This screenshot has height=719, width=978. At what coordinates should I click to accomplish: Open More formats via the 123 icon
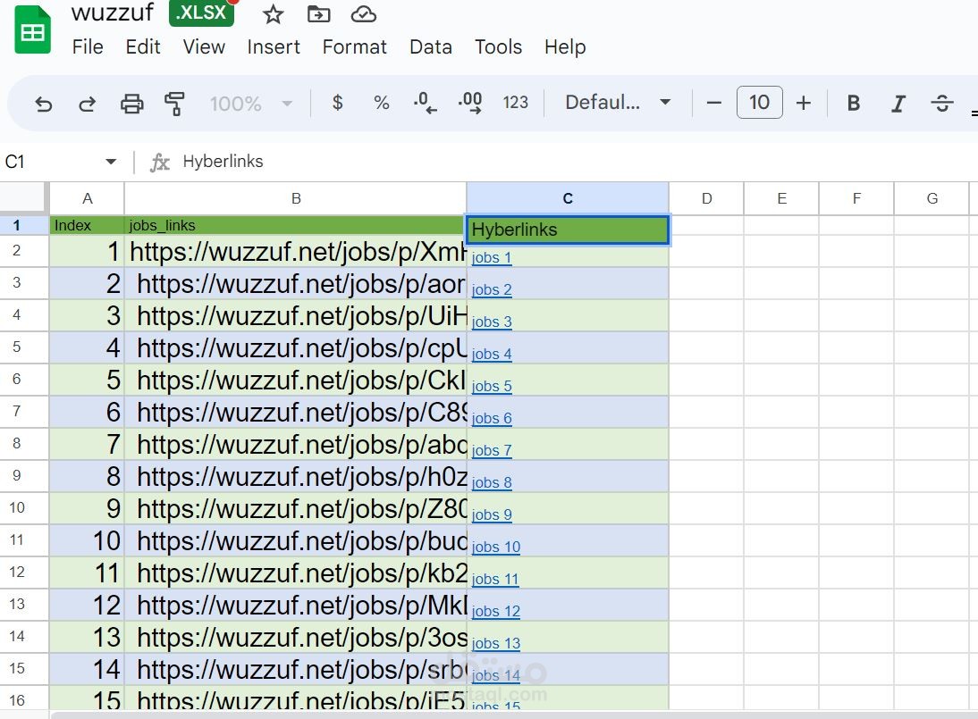[516, 103]
